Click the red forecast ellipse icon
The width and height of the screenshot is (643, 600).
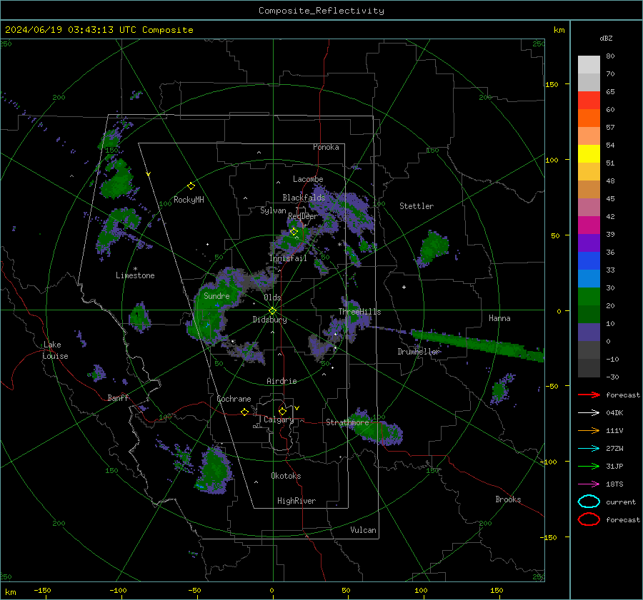pos(589,519)
